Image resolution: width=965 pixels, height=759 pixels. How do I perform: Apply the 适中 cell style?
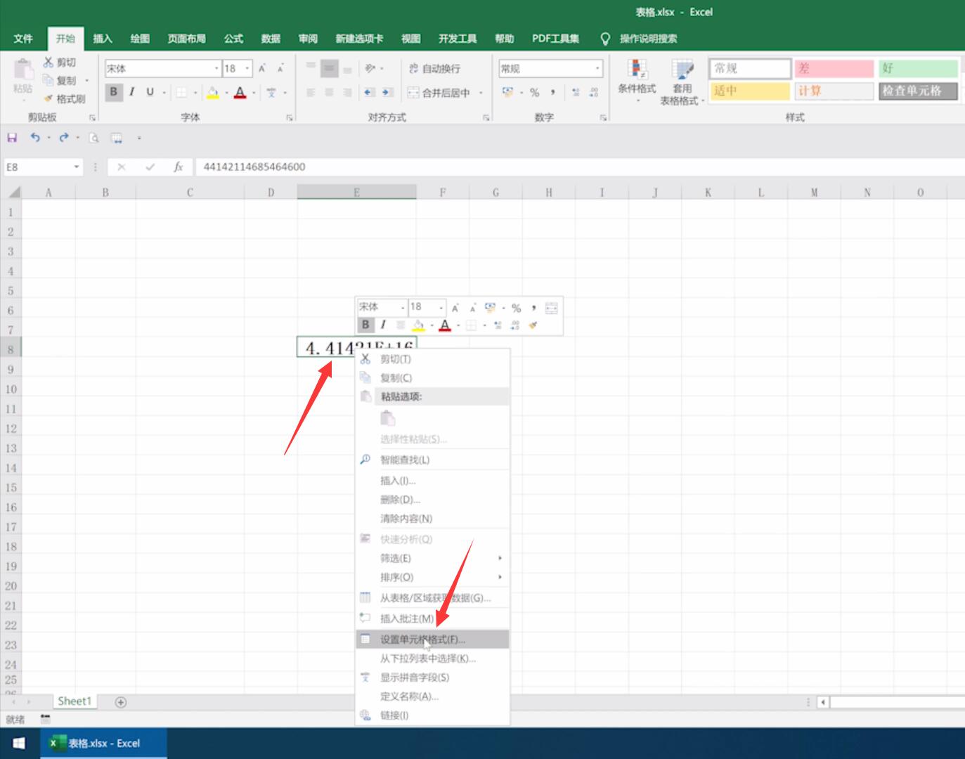[750, 91]
